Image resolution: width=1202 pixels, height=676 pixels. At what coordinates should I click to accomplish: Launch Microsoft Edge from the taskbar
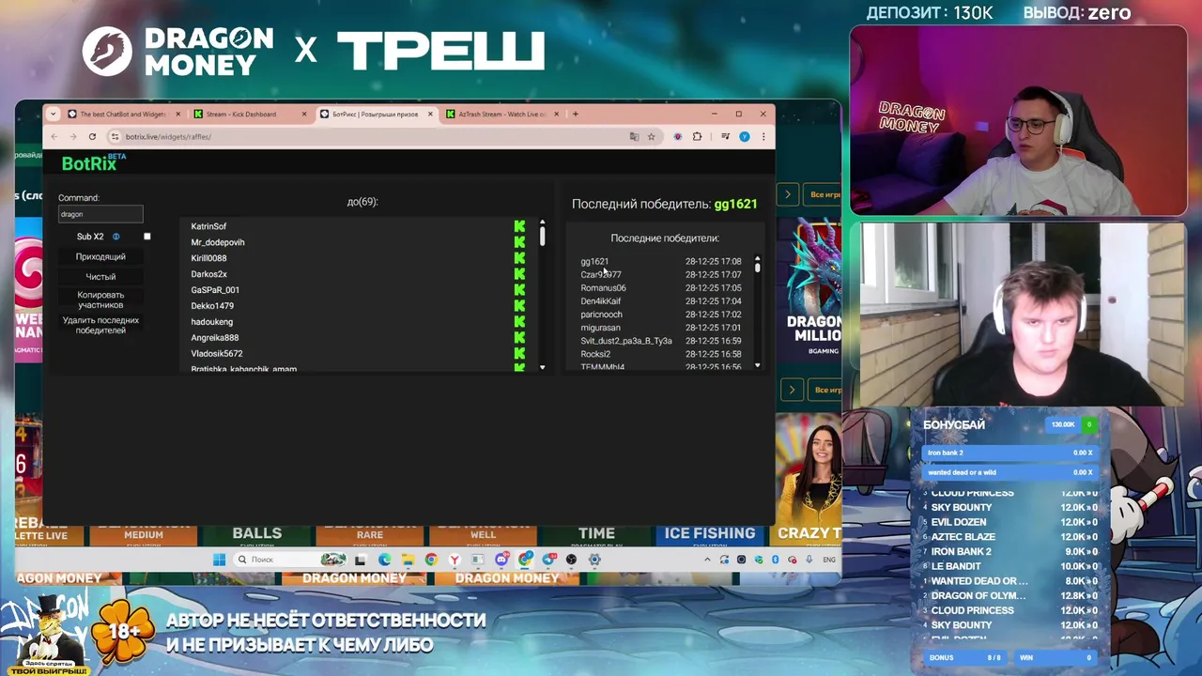click(x=384, y=560)
